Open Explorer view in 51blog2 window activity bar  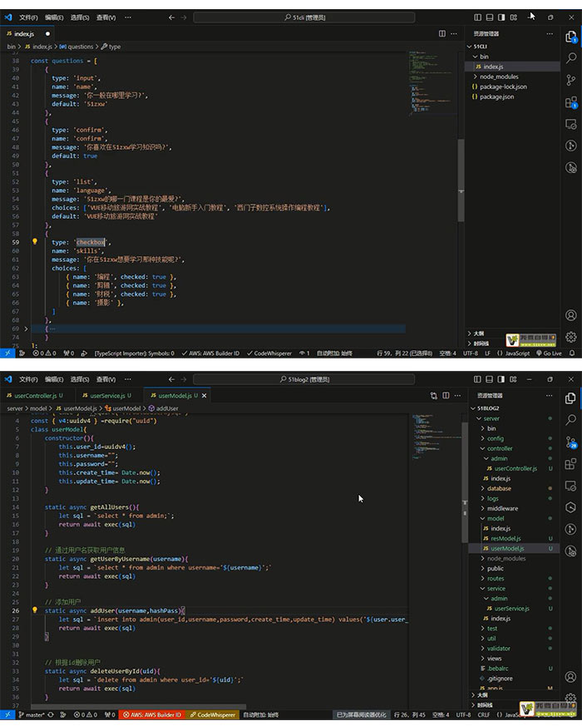click(571, 398)
